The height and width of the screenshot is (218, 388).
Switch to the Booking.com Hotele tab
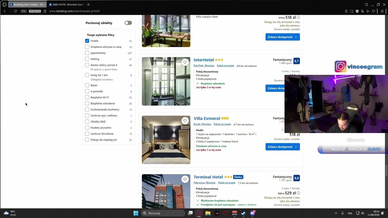point(27,5)
